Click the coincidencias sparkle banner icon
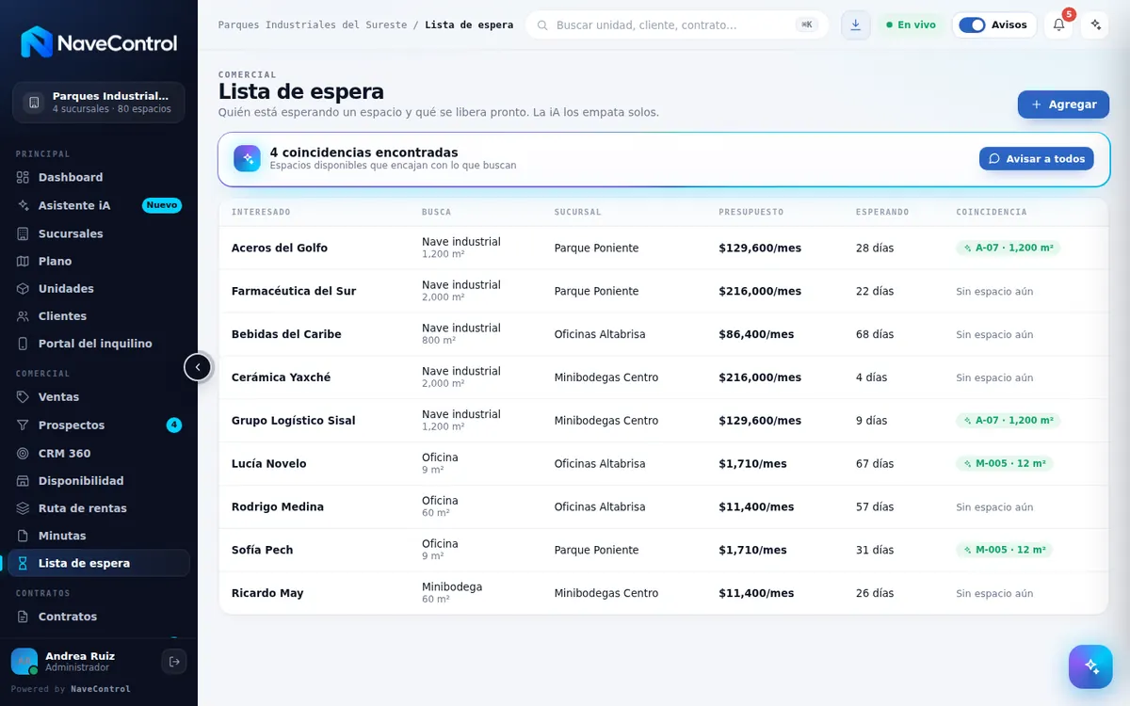 (248, 158)
